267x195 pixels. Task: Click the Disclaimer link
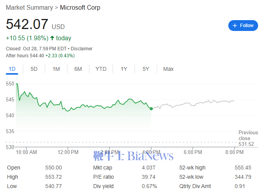click(82, 49)
